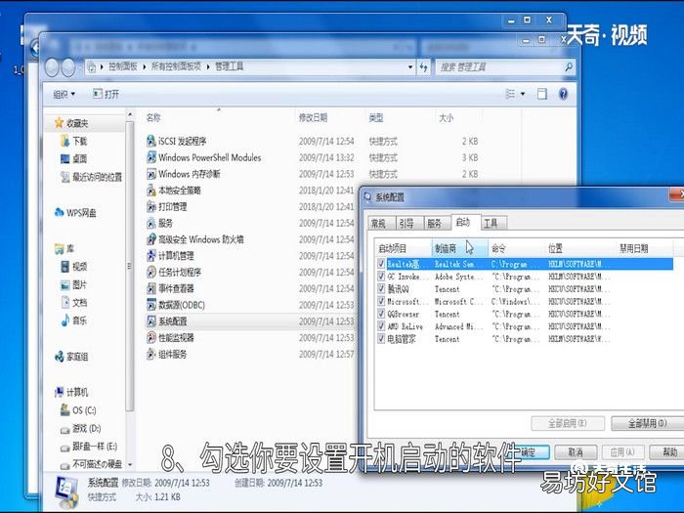The height and width of the screenshot is (513, 684).
Task: Open 视频 library in sidebar
Action: click(74, 266)
